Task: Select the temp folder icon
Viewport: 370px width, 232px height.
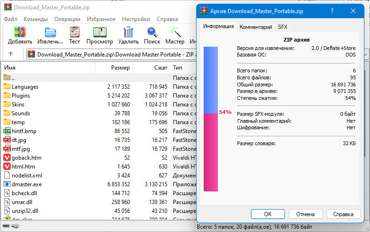Action: 7,122
